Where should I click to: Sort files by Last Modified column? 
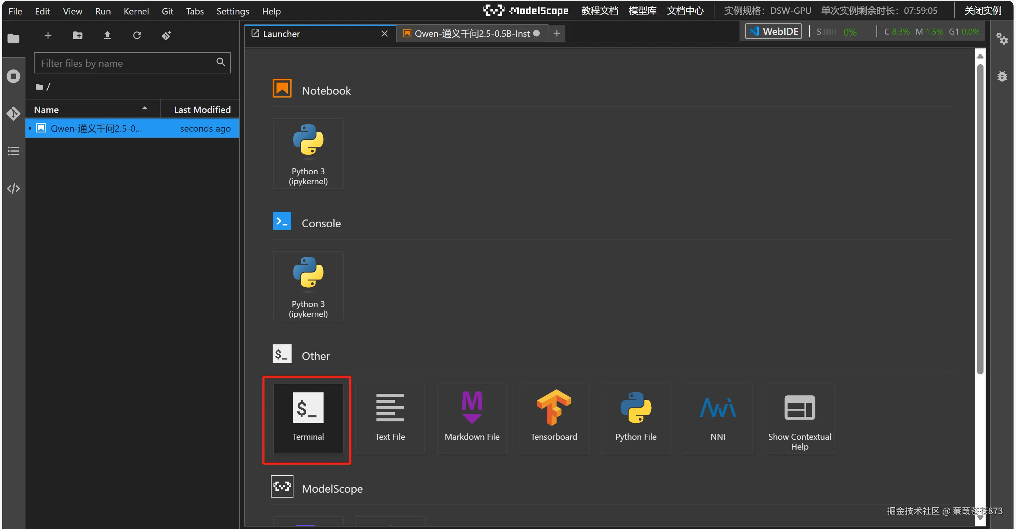(202, 109)
